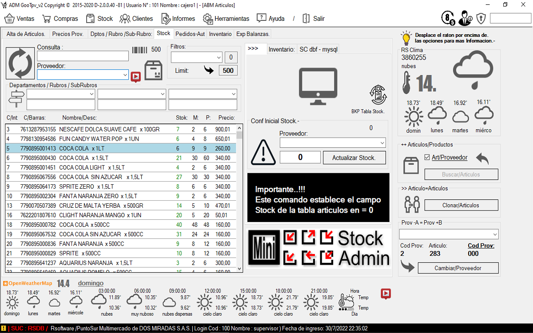Open the Filtros dropdown

tap(219, 57)
